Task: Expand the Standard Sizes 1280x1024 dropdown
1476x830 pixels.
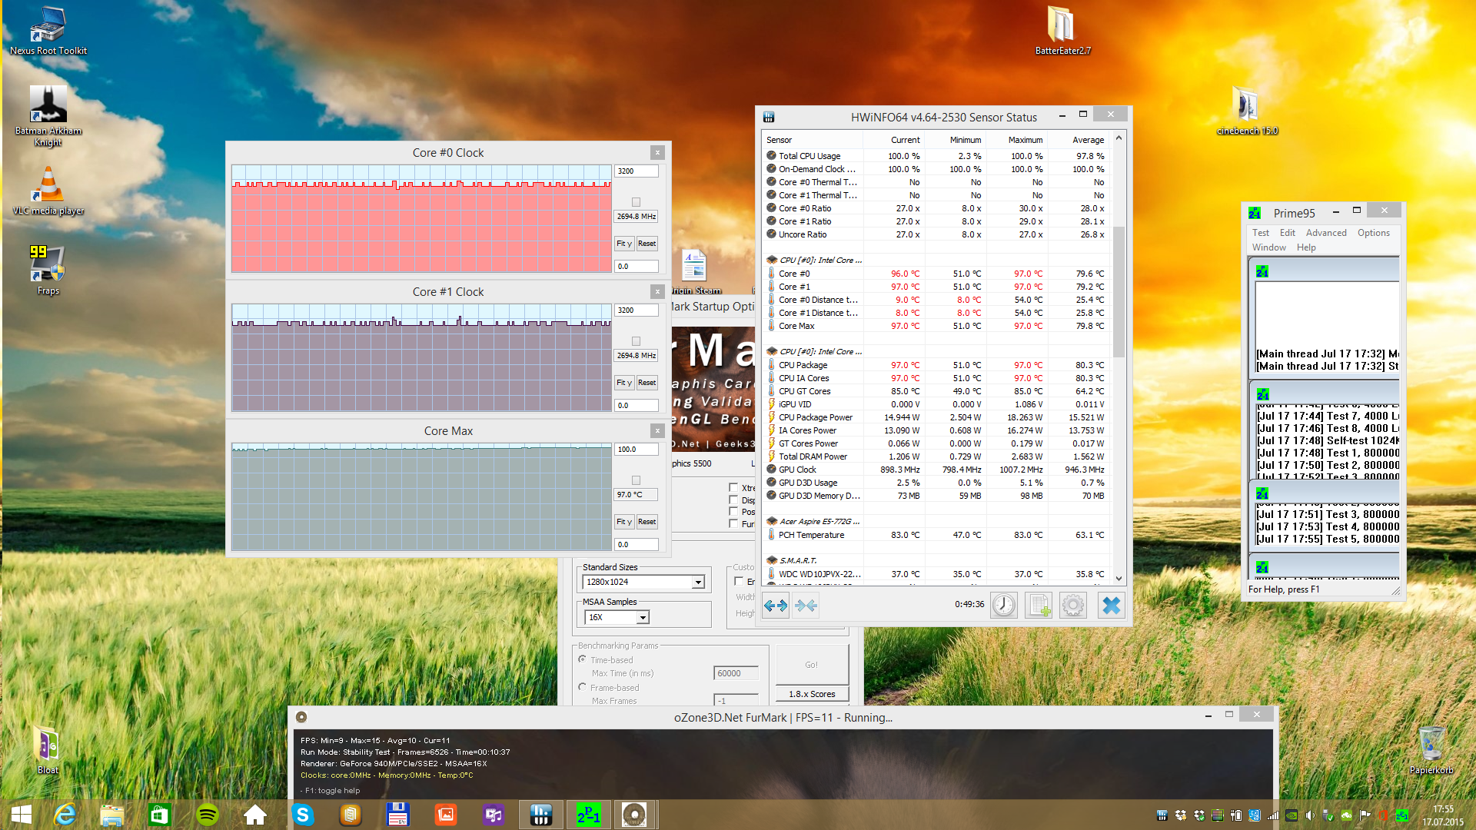Action: (x=698, y=582)
